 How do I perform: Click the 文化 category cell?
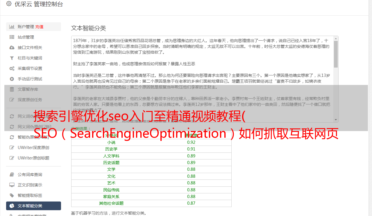coord(111,176)
